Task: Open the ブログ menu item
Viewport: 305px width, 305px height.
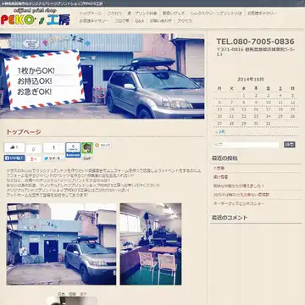Action: pos(122,21)
